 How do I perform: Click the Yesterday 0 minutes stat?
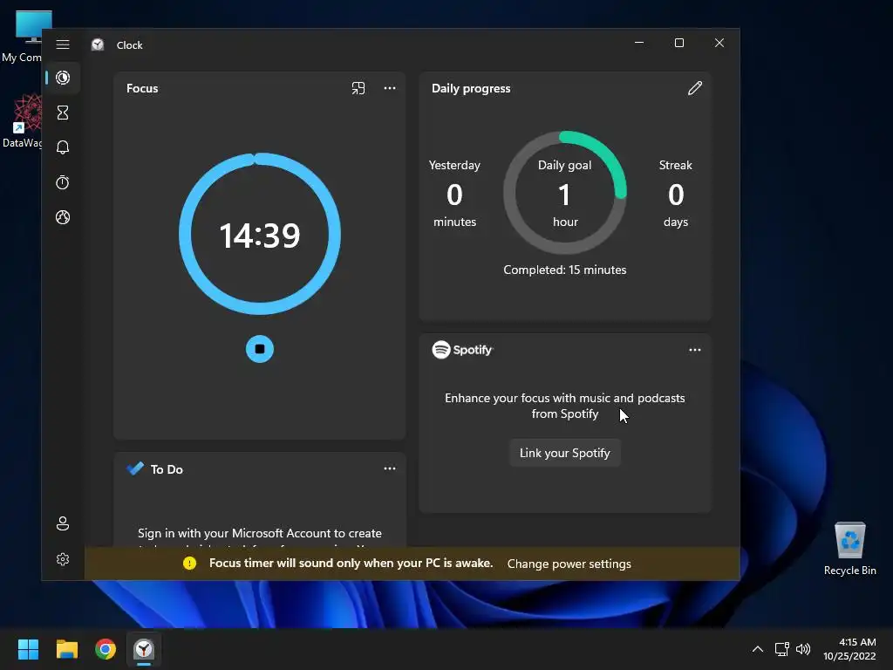[x=454, y=193]
